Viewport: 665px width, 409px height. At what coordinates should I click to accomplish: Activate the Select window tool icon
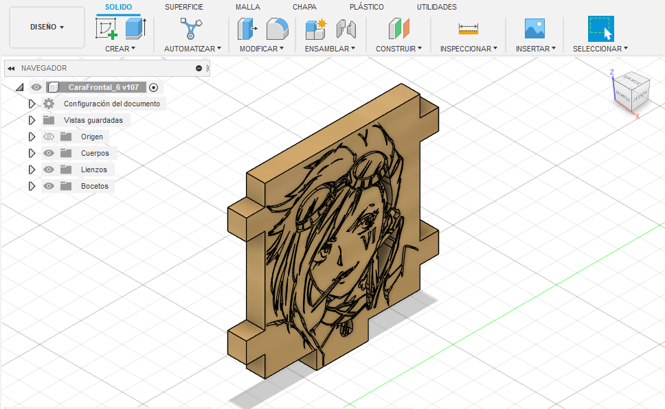601,29
